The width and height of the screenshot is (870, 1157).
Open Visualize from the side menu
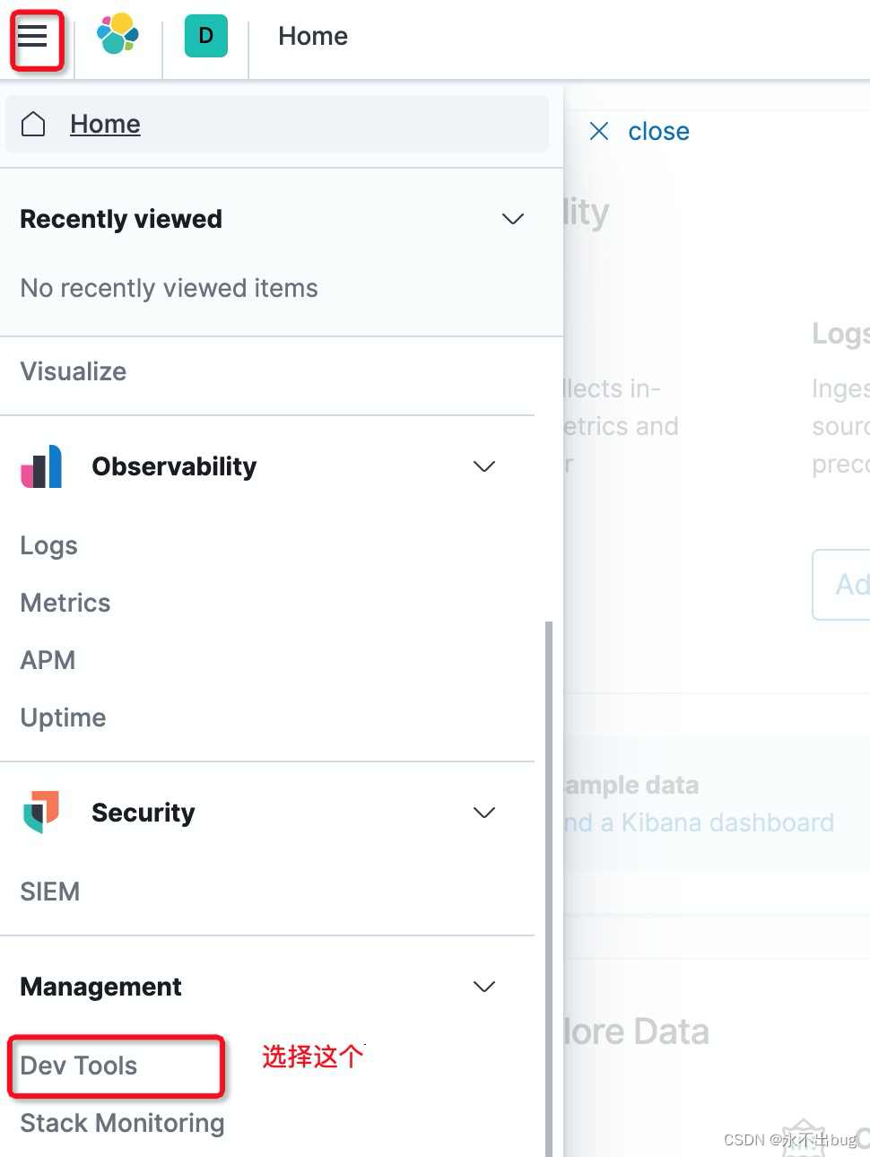(x=74, y=371)
